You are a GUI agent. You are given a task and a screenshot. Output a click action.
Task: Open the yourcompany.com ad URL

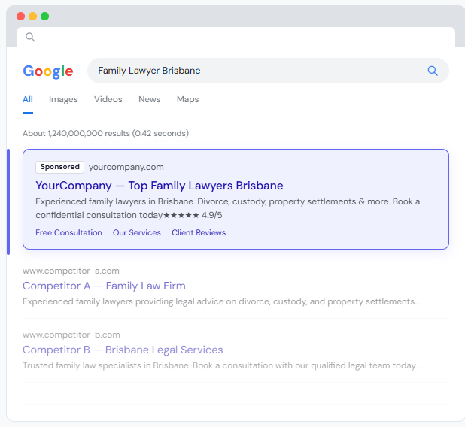pyautogui.click(x=126, y=167)
